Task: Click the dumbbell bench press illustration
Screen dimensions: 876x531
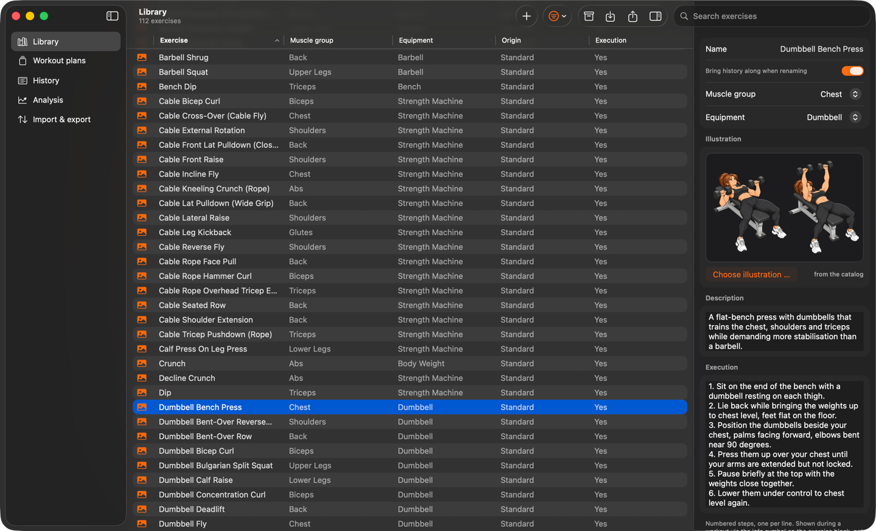Action: pos(784,207)
